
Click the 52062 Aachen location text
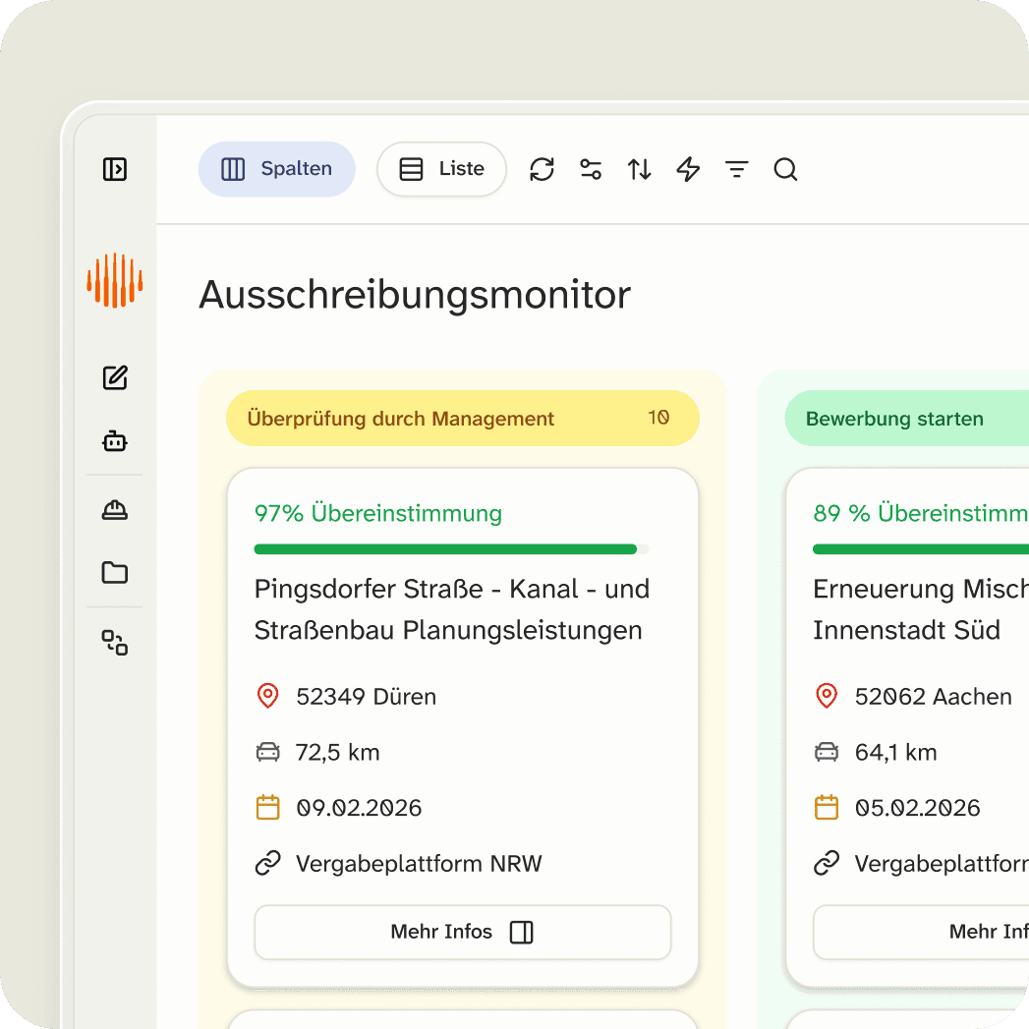click(x=934, y=696)
